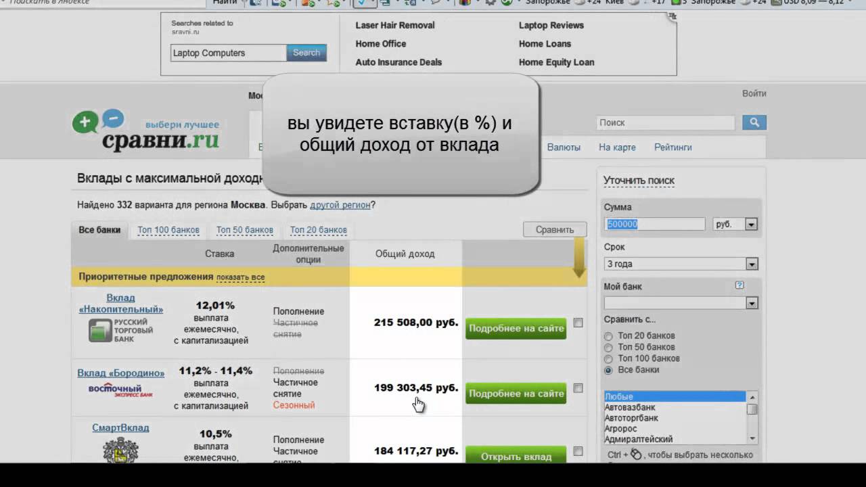The height and width of the screenshot is (487, 866).
Task: Click the Auto Insurance Deals ad link
Action: tap(398, 62)
